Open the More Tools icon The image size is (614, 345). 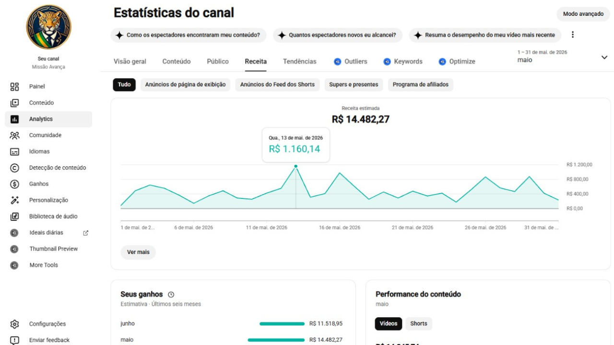pyautogui.click(x=14, y=265)
